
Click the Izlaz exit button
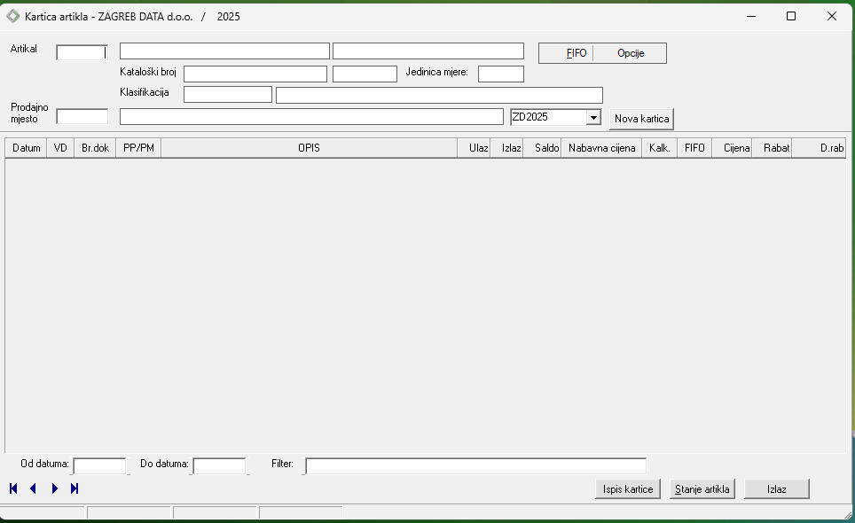tap(776, 489)
